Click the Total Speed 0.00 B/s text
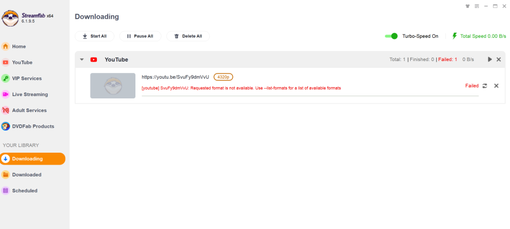 click(x=483, y=36)
